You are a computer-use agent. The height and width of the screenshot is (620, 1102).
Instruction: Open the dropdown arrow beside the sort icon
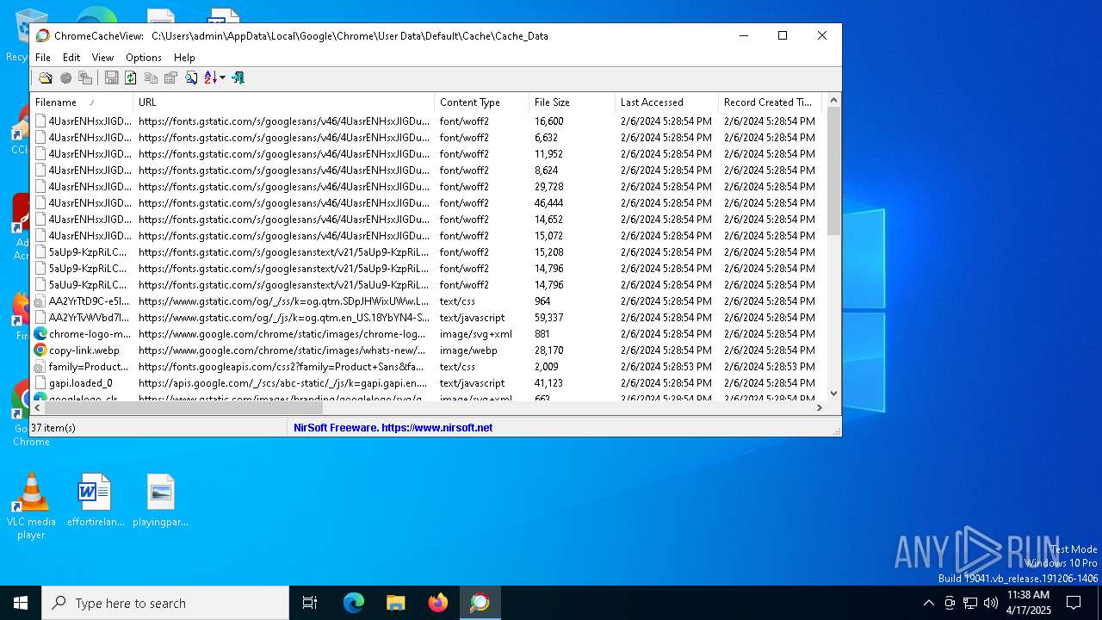click(x=223, y=77)
